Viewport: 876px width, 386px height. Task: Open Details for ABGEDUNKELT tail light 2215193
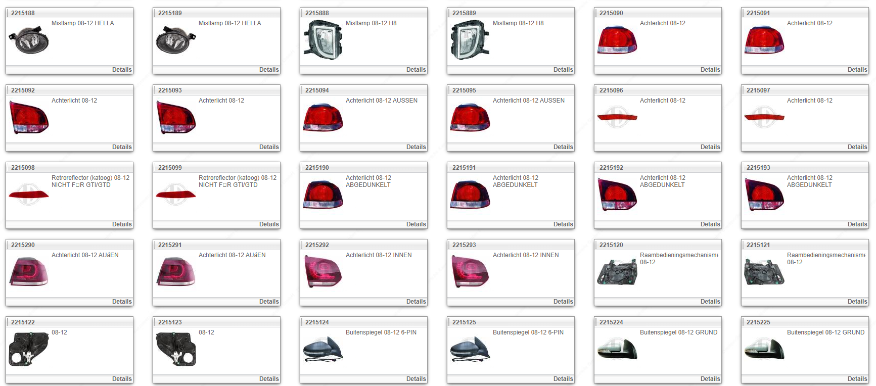[x=857, y=224]
